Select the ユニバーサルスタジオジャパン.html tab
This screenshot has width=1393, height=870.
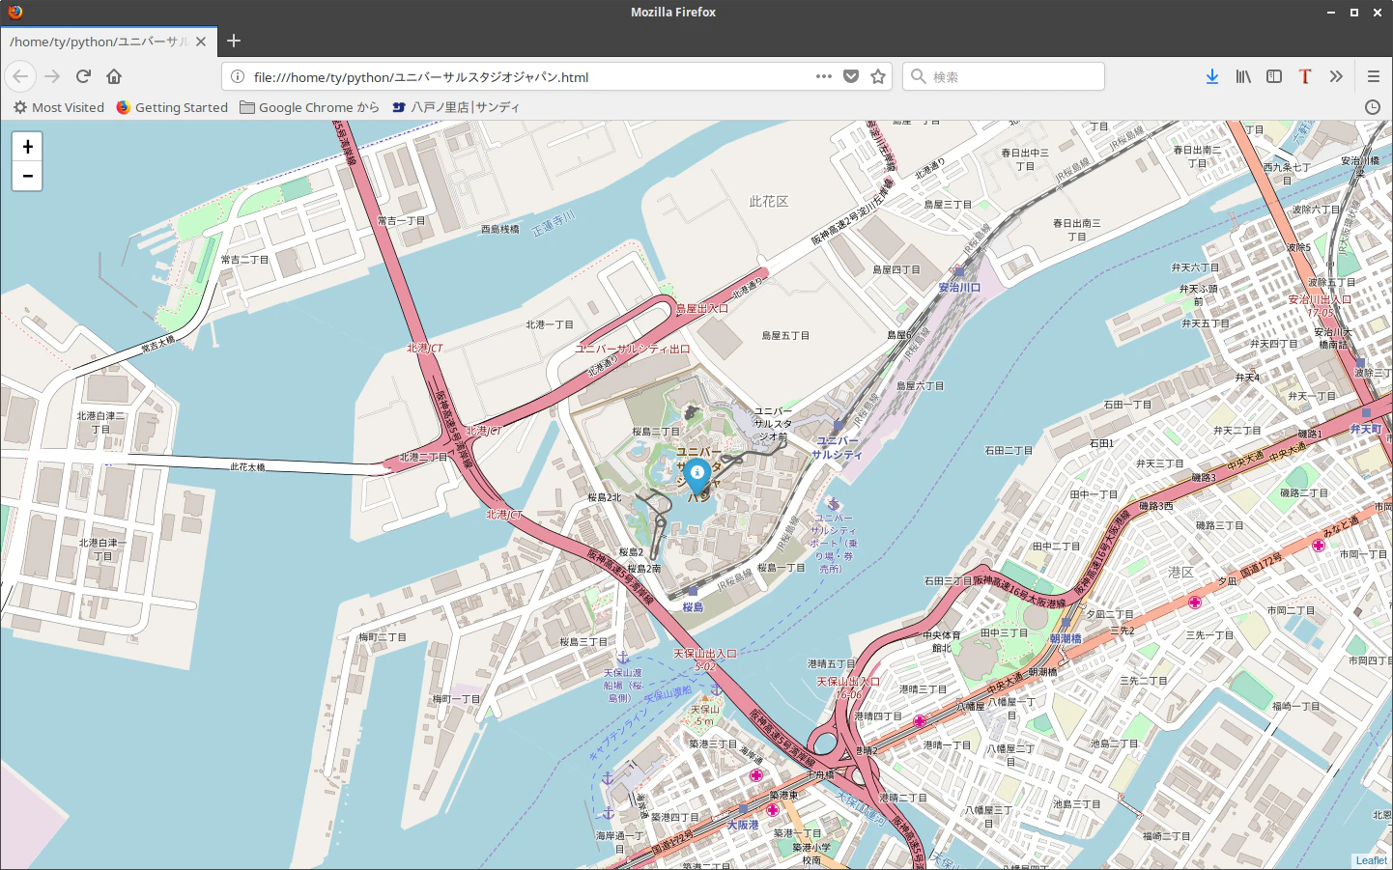point(106,42)
